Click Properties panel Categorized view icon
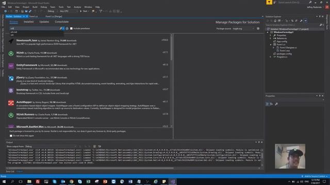This screenshot has height=185, width=330. click(267, 104)
